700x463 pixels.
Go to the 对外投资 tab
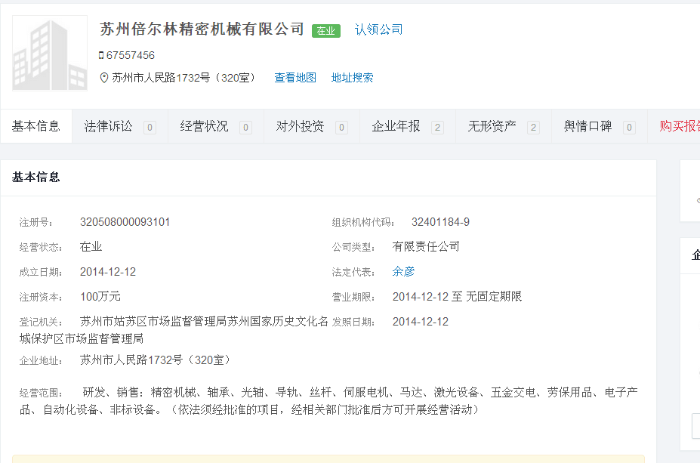300,126
